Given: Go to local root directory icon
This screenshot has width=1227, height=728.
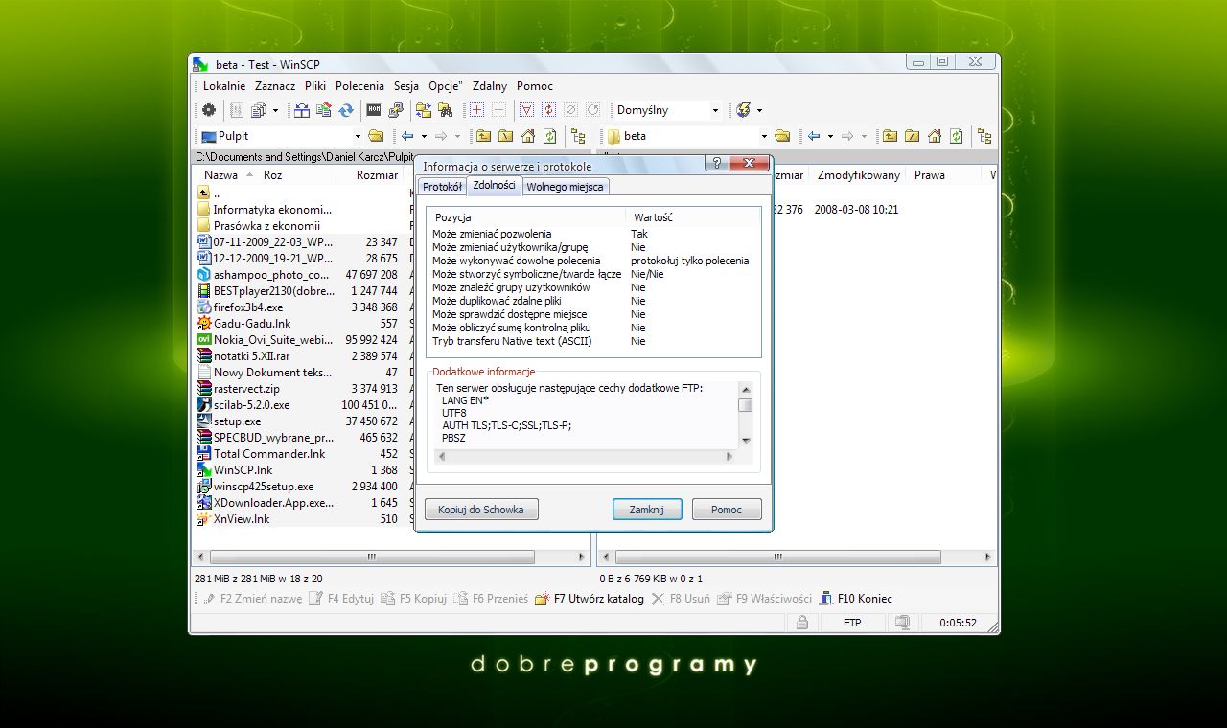Looking at the screenshot, I should pos(505,136).
